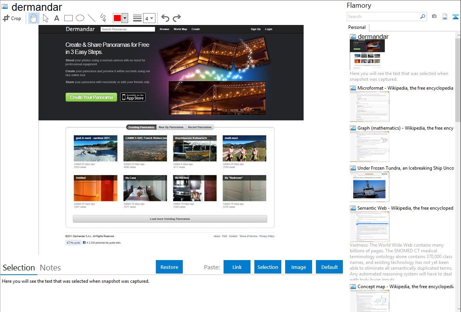Open the Semantic Web Wikipedia snapshot thumbnail

tap(369, 227)
